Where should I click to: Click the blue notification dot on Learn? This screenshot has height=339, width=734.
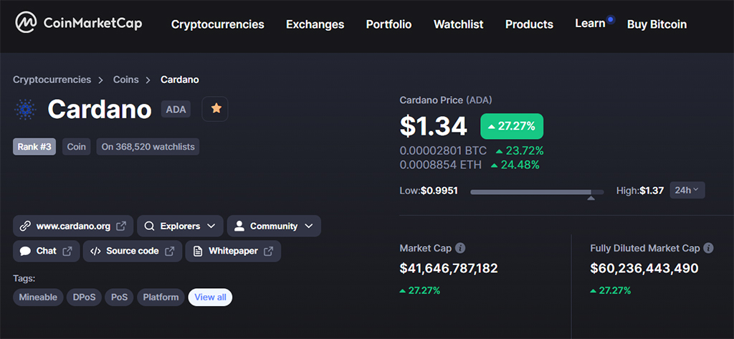[x=611, y=19]
